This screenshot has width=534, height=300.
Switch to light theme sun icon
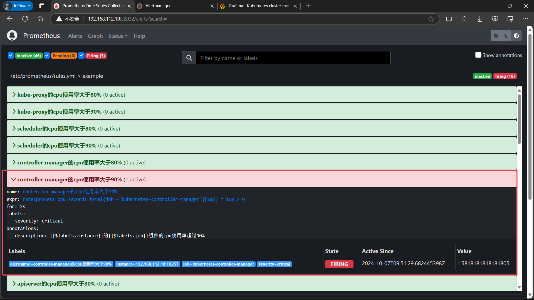[496, 36]
